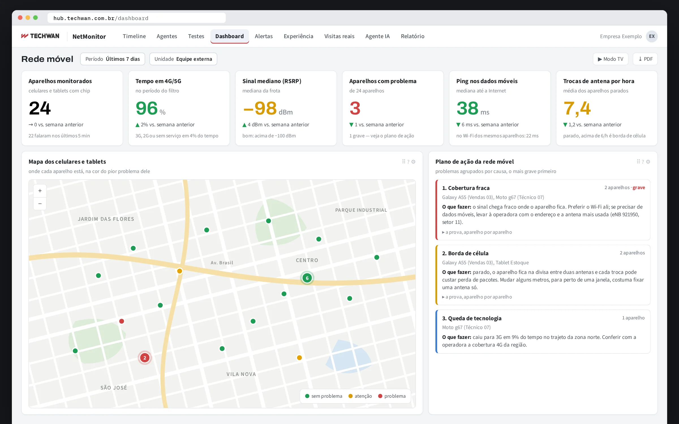Toggle the 'sem problema' legend entry
679x424 pixels.
[324, 396]
